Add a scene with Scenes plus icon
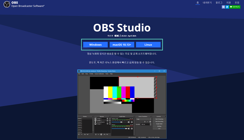Image resolution: width=244 pixels, height=140 pixels. [x=79, y=135]
